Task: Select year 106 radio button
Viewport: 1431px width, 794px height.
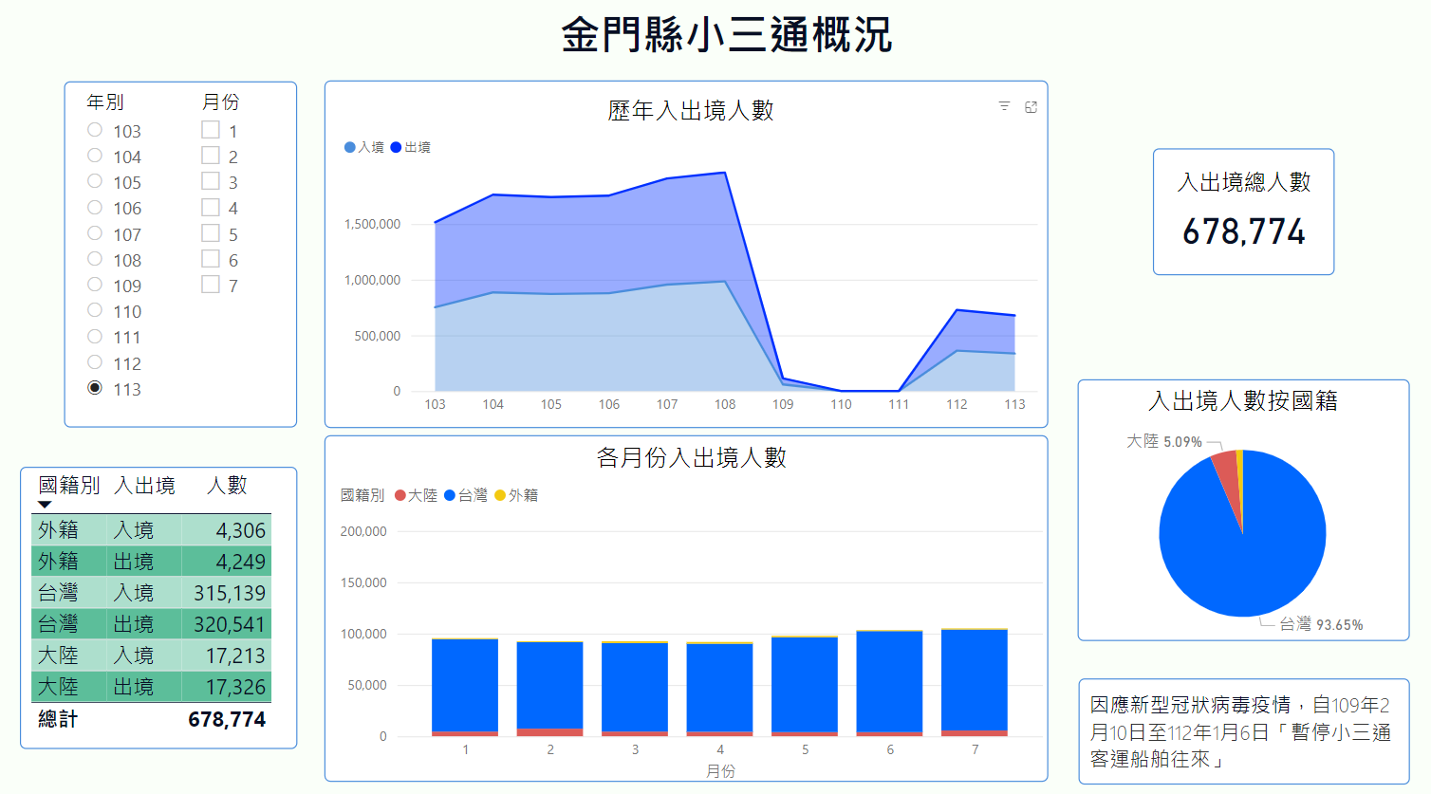Action: click(95, 207)
